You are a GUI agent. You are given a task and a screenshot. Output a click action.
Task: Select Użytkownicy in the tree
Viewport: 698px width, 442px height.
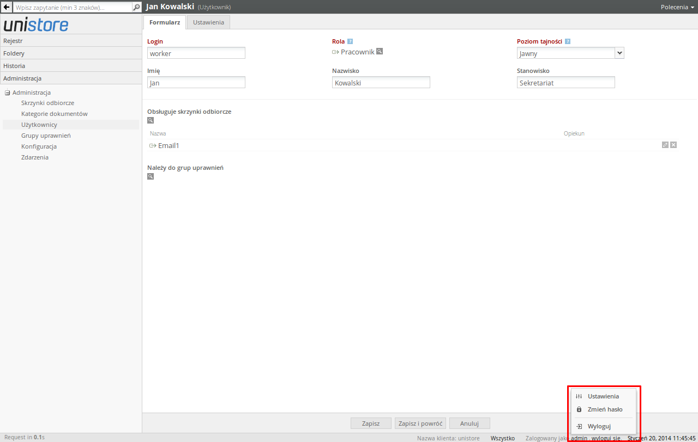coord(39,125)
